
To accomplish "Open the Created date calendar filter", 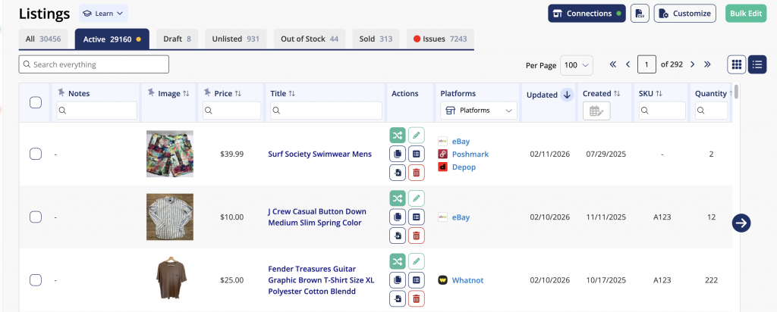I will tap(596, 111).
